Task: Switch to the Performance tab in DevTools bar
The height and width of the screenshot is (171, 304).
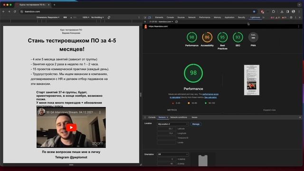Action: coord(205,18)
